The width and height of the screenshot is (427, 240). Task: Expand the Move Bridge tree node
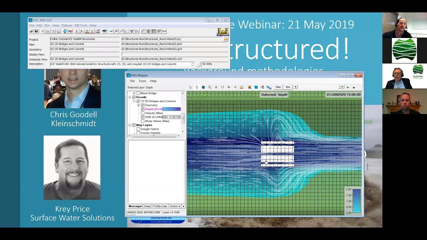[x=134, y=93]
